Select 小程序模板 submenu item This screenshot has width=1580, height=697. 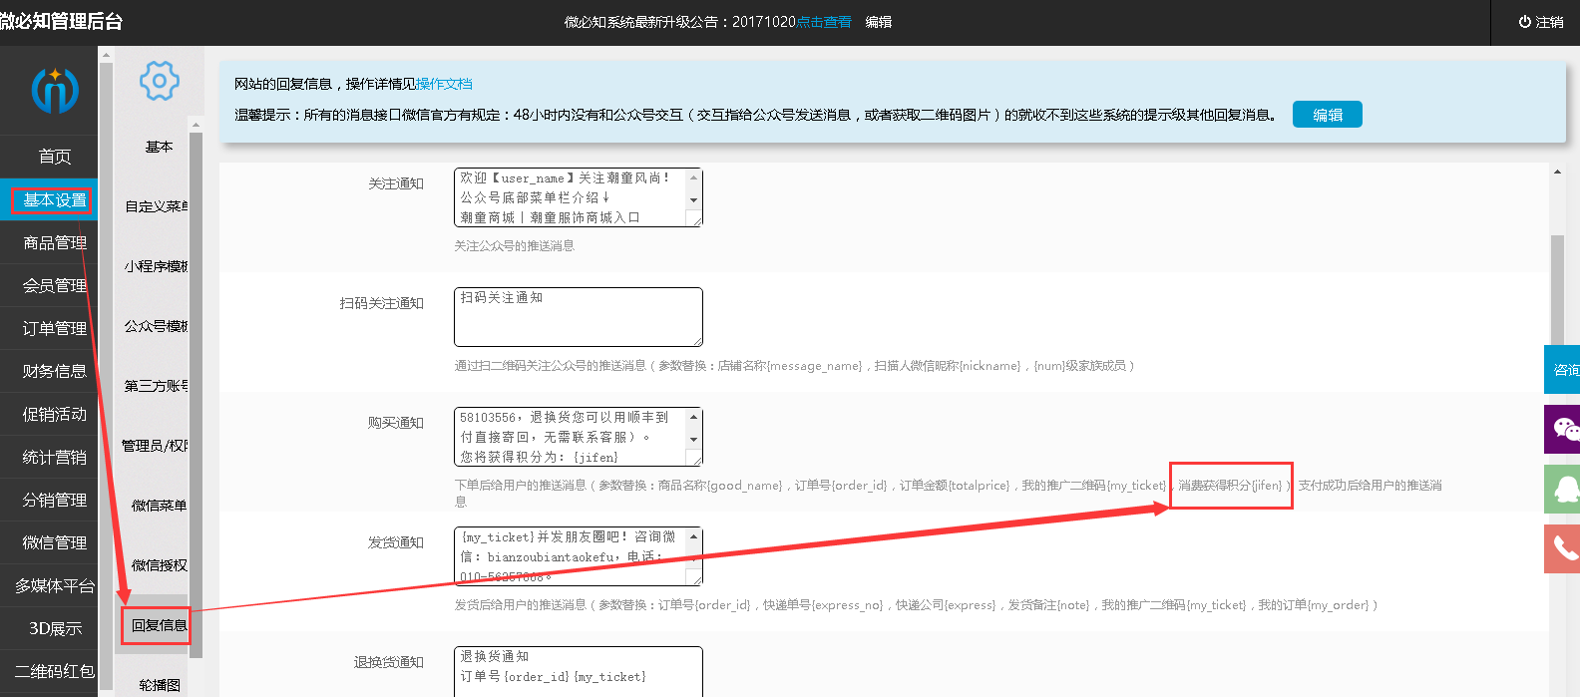[157, 266]
